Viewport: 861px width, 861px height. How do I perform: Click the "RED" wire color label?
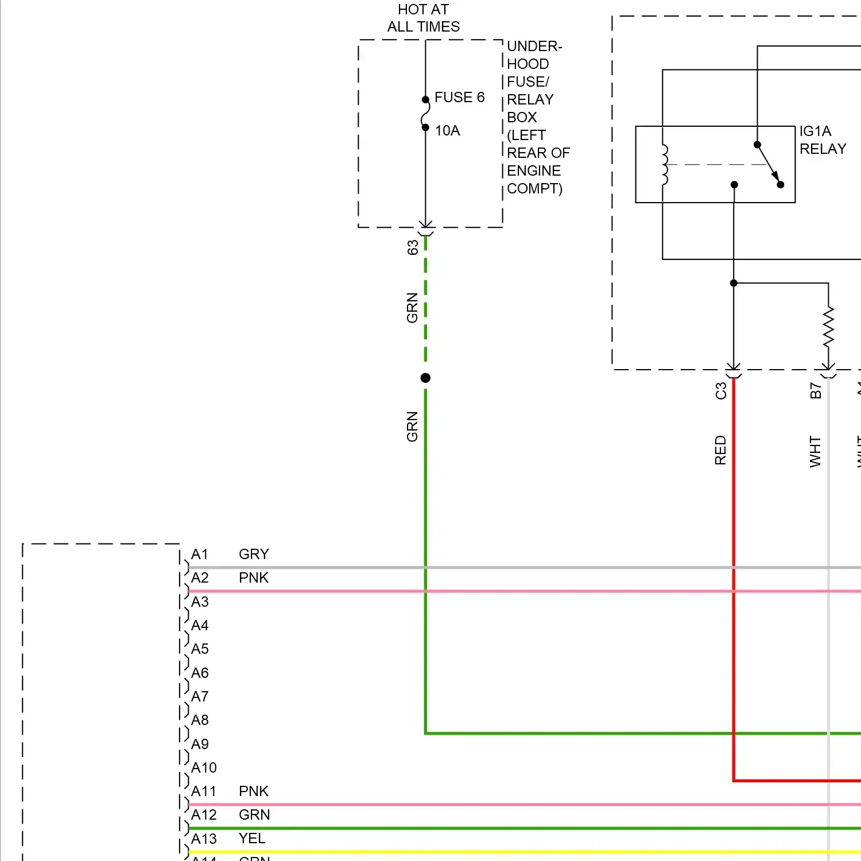click(720, 451)
